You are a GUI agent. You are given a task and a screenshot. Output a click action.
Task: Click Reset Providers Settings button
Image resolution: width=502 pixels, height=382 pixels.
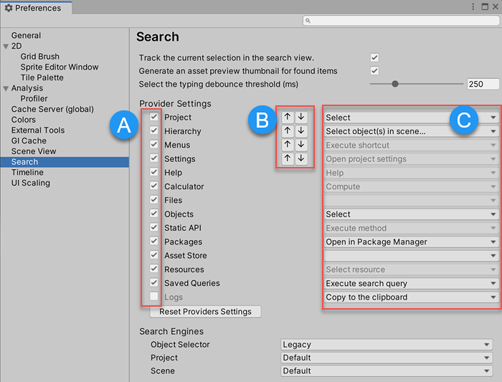point(205,312)
